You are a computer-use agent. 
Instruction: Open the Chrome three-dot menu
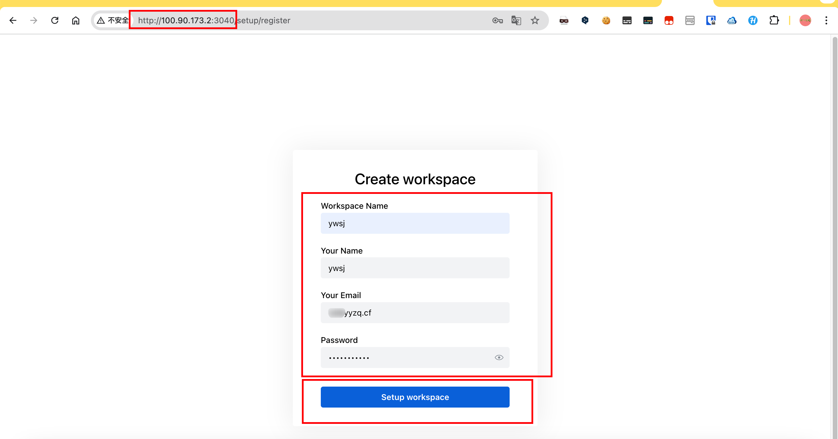pyautogui.click(x=826, y=20)
